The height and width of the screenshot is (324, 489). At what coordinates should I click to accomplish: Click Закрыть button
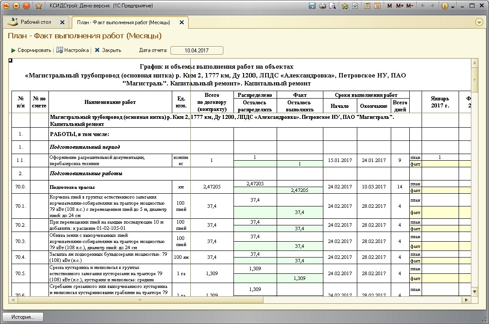tap(108, 50)
